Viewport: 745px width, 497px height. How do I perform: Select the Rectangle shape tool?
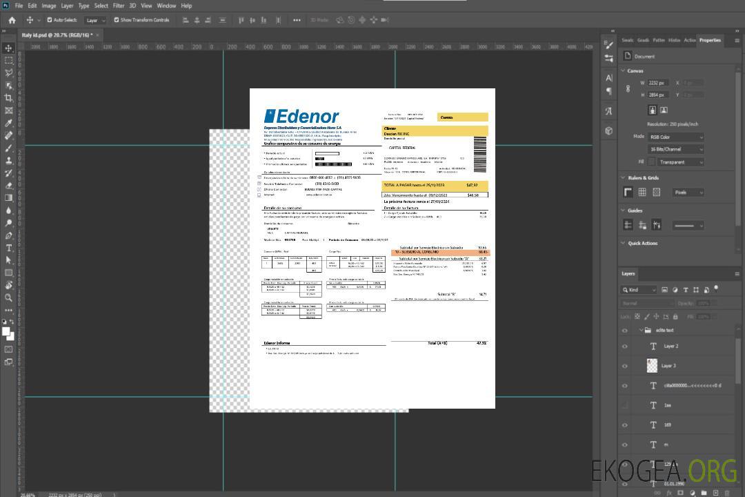point(8,273)
